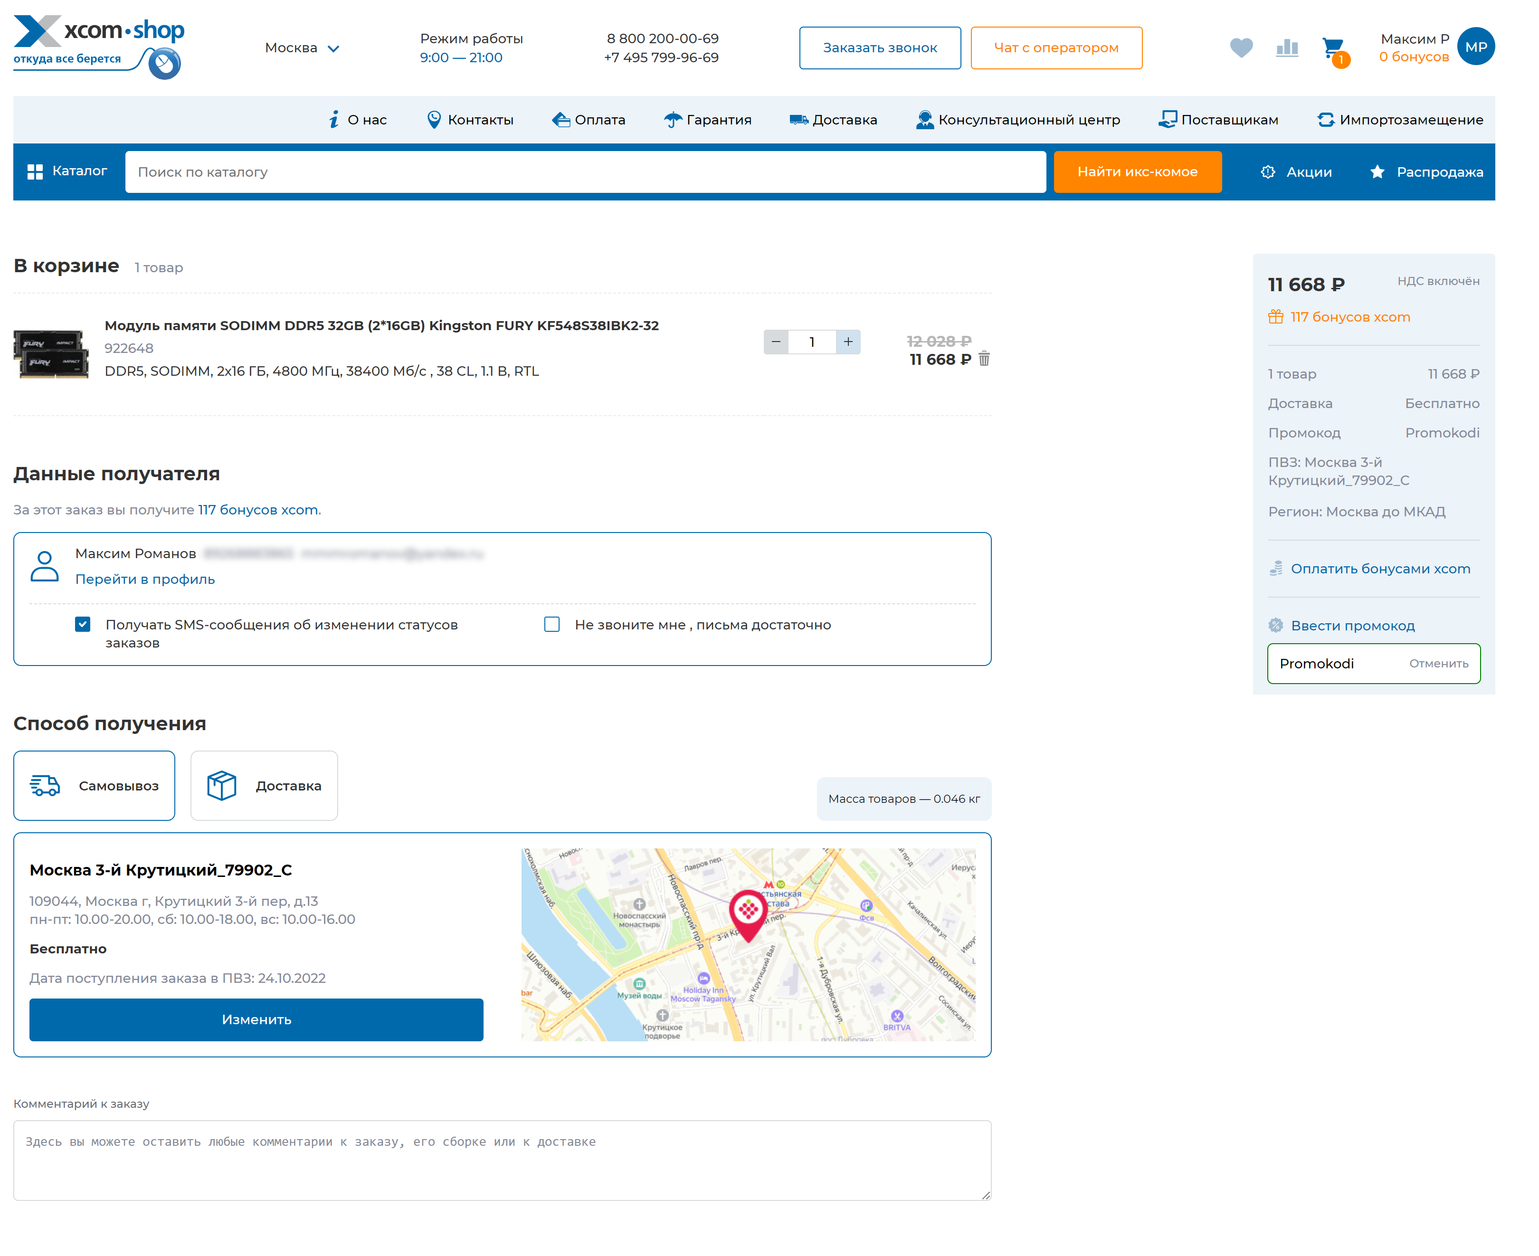Click the MP user avatar

(1475, 47)
